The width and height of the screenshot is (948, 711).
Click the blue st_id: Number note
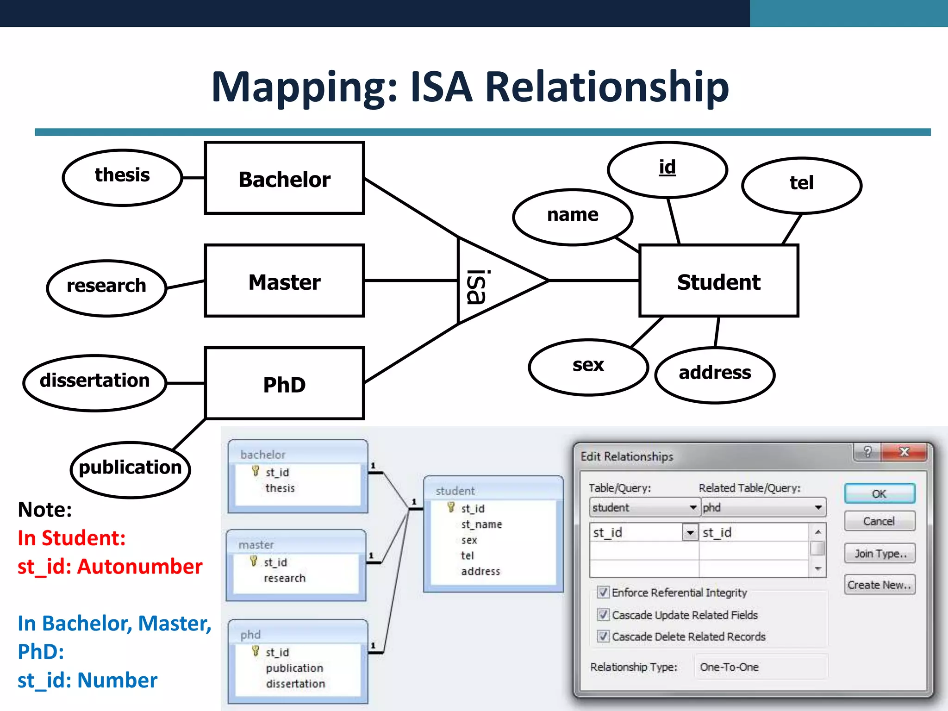point(87,680)
